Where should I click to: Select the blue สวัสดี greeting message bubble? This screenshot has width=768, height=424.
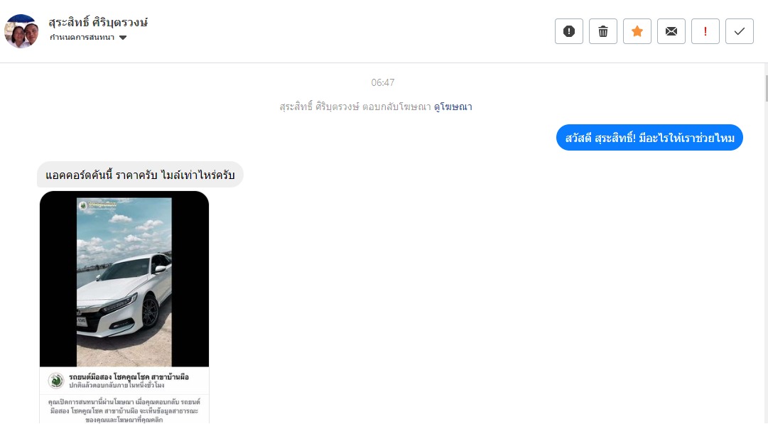pyautogui.click(x=649, y=138)
